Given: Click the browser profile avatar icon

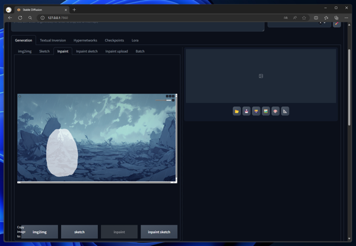Looking at the screenshot, I should tap(9, 9).
